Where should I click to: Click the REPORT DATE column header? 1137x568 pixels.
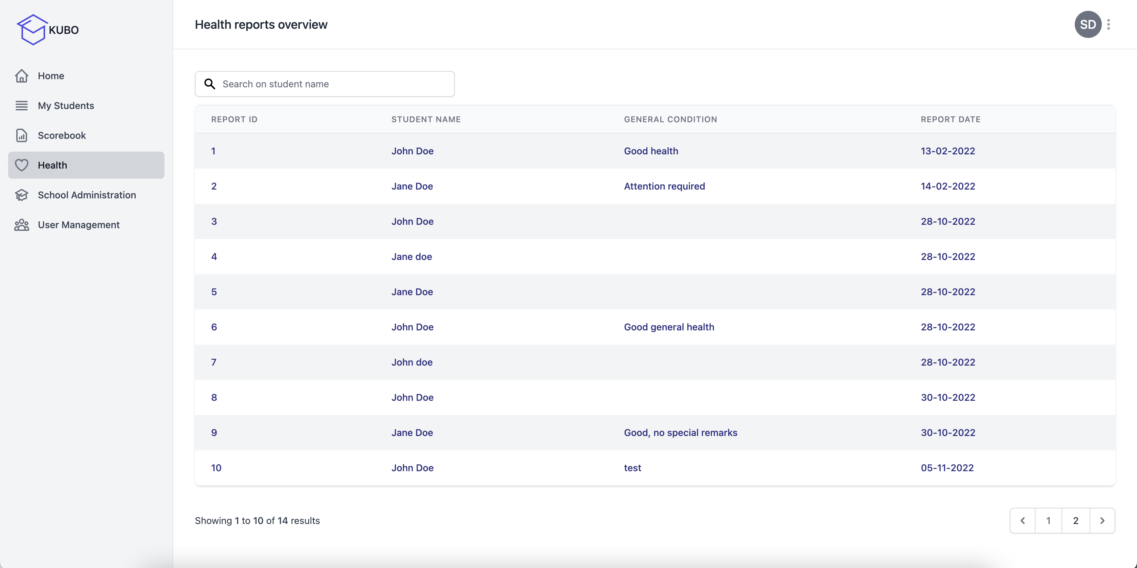[x=950, y=119]
